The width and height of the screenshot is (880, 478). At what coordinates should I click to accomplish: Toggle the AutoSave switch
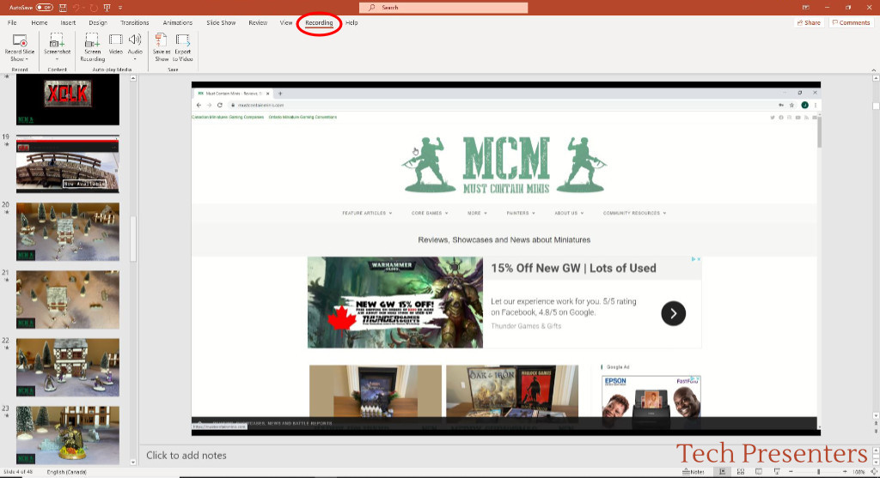tap(45, 7)
